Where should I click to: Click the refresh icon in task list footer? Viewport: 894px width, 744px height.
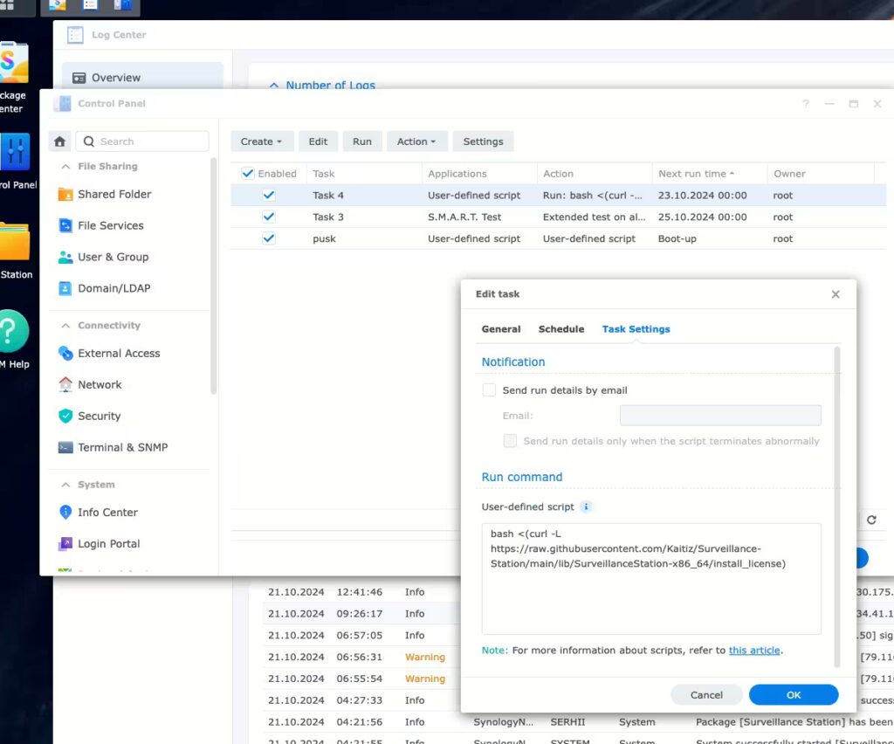[871, 520]
